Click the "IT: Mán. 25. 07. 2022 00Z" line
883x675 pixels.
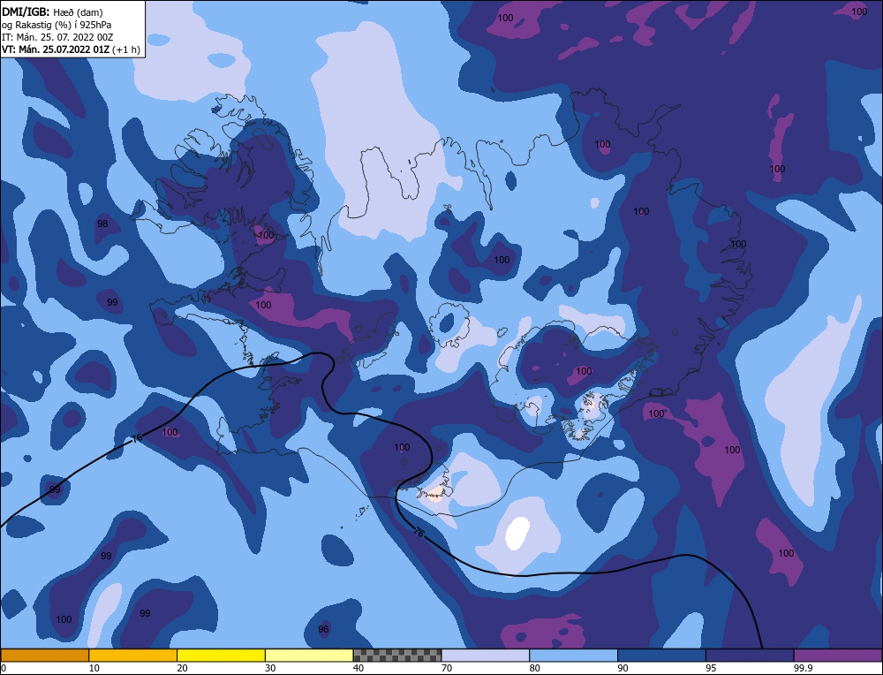click(57, 37)
